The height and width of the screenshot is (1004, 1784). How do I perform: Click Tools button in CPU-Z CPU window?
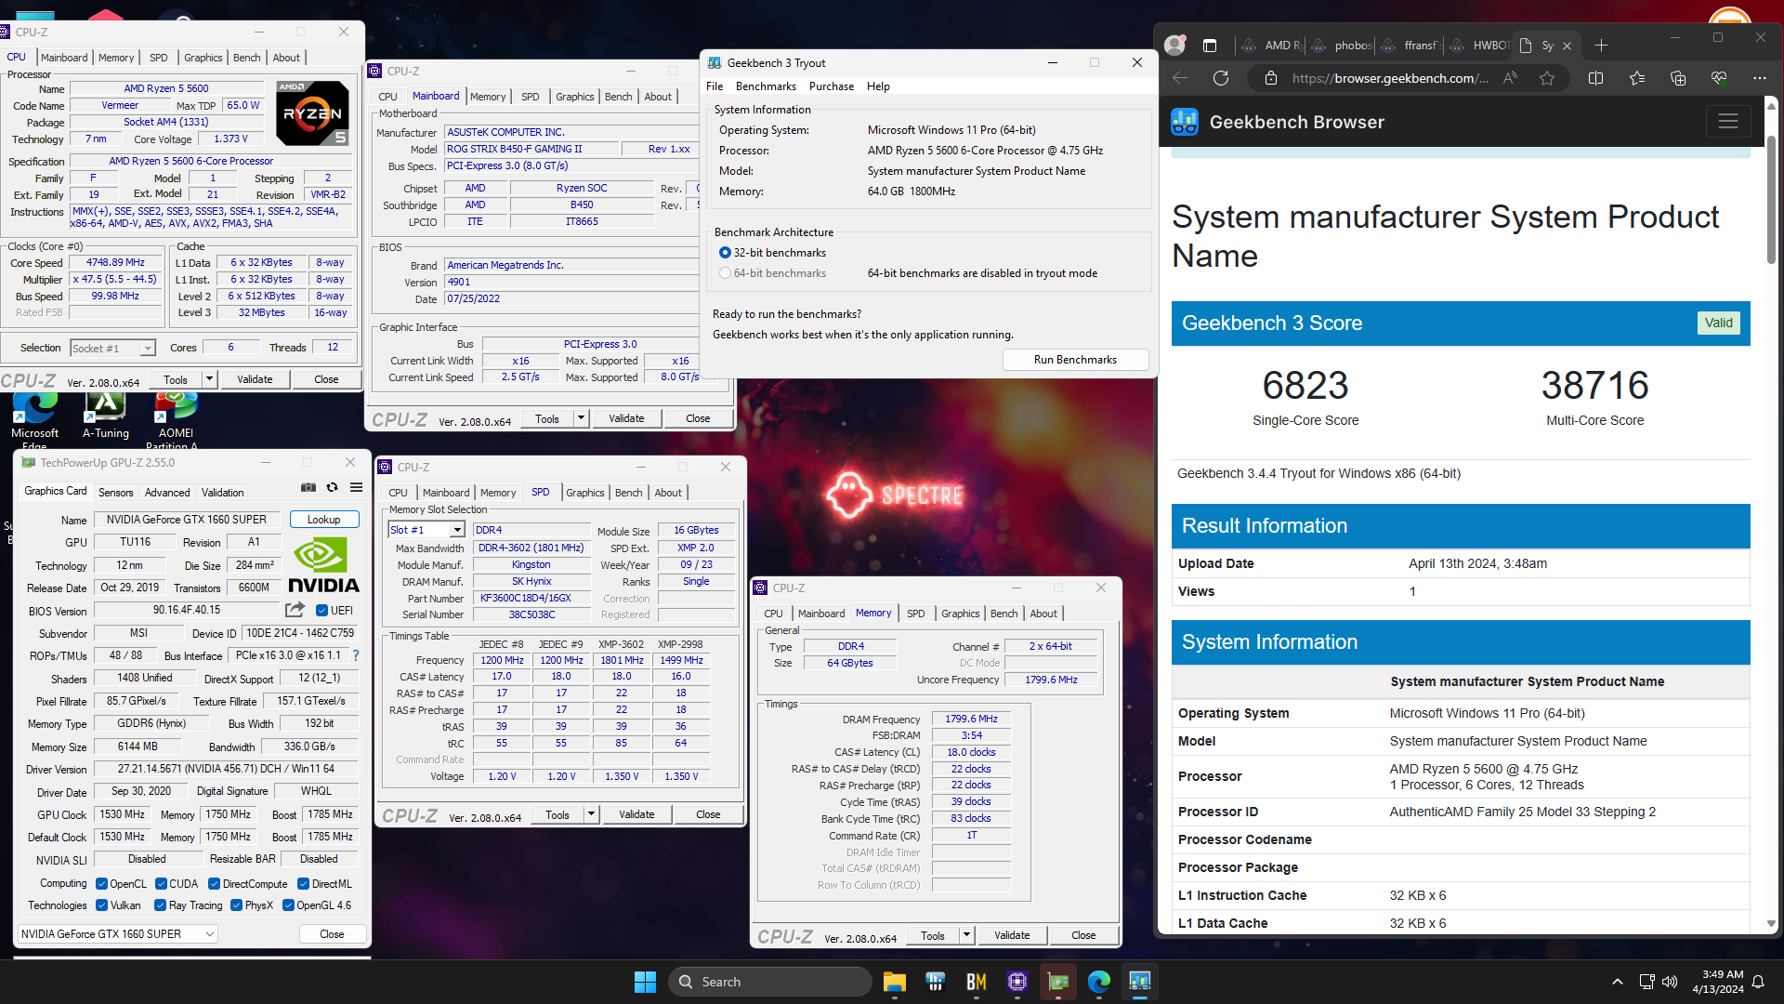176,379
